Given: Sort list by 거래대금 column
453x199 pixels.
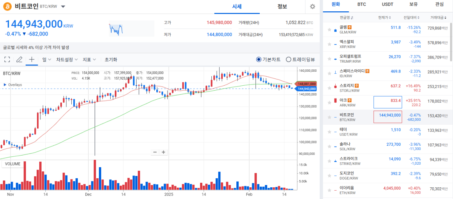Looking at the screenshot, I should [438, 17].
